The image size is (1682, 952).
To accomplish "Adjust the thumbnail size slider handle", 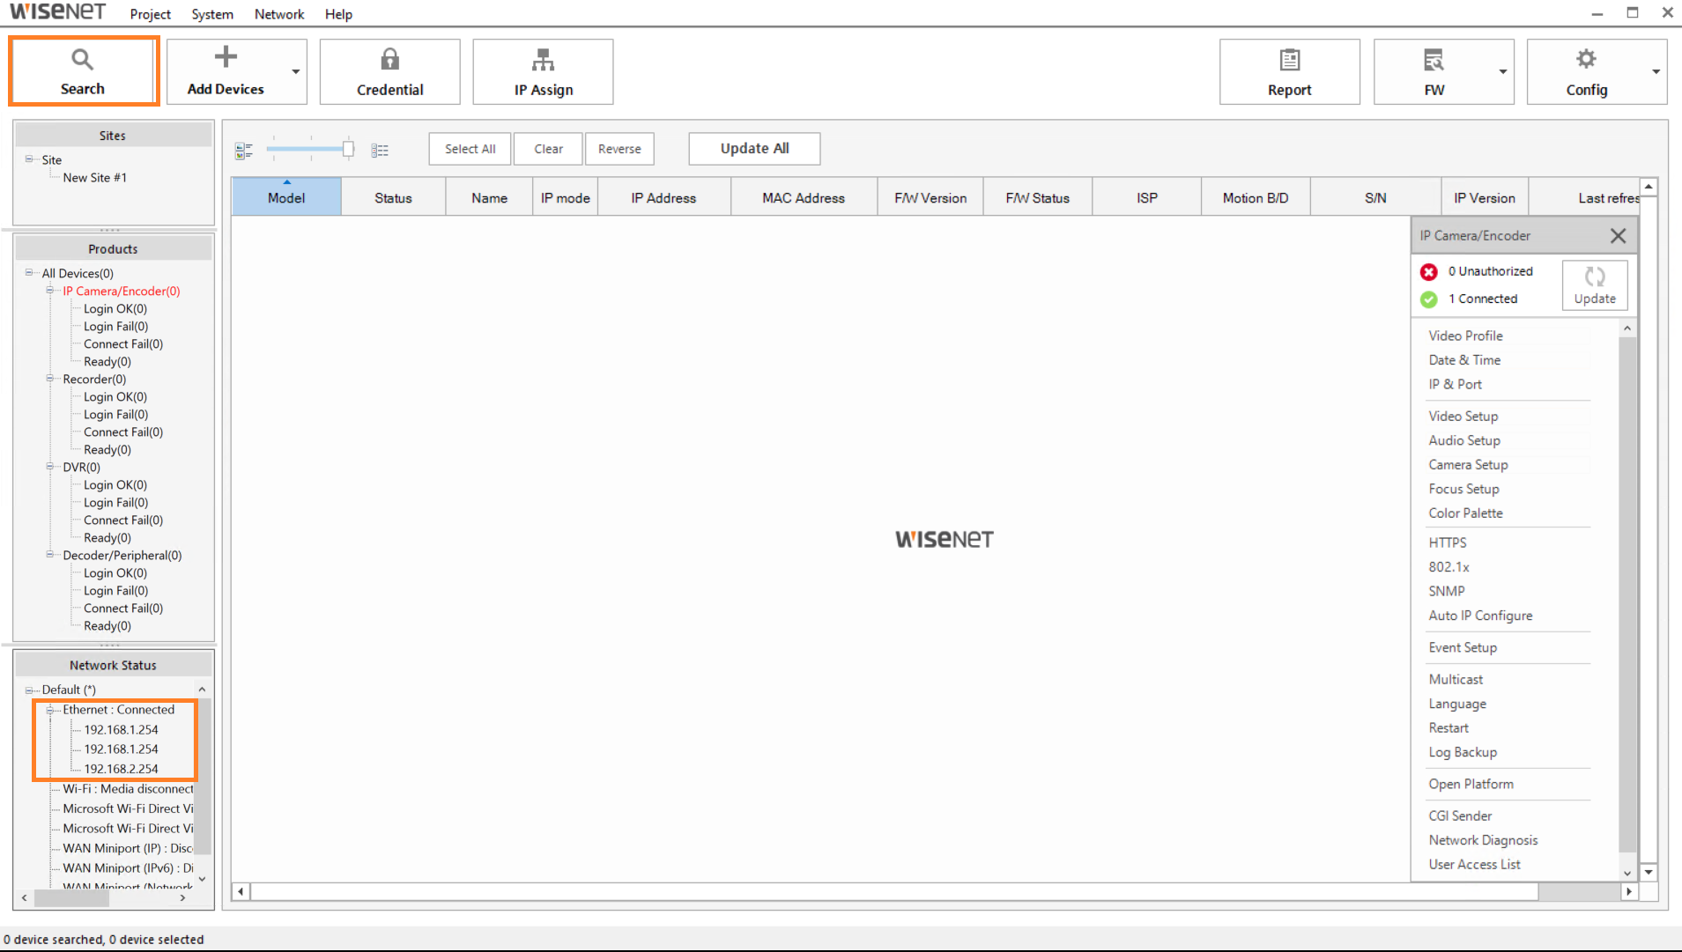I will tap(348, 149).
